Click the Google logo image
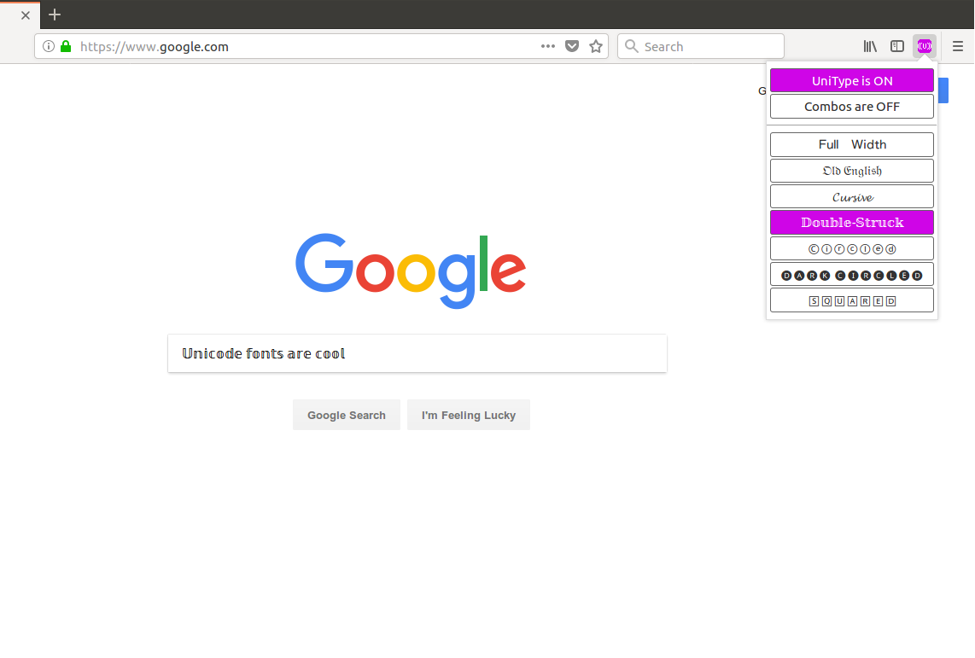975x658 pixels. (411, 271)
